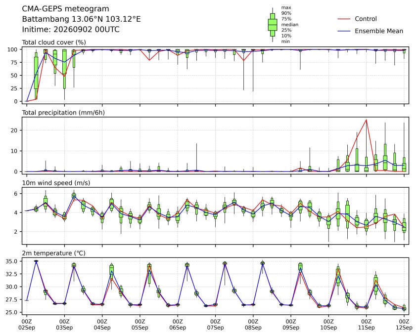Viewport: 418px width, 336px height.
Task: Click the Initime 20260902 00UTC text
Action: 71,29
